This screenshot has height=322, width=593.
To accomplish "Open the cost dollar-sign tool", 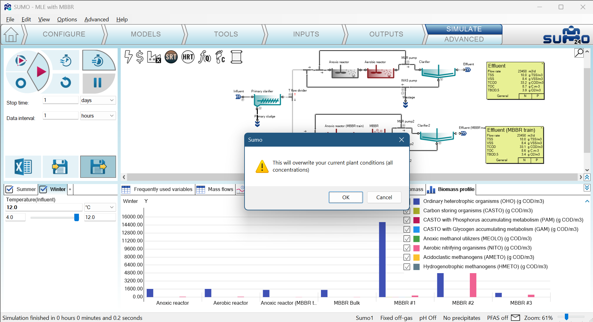I will (x=140, y=57).
